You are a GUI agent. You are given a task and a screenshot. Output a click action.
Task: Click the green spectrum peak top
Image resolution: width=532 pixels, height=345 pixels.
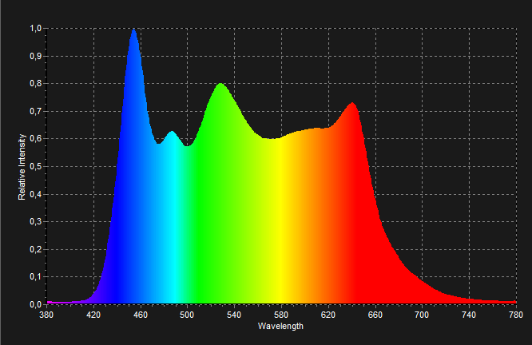220,84
